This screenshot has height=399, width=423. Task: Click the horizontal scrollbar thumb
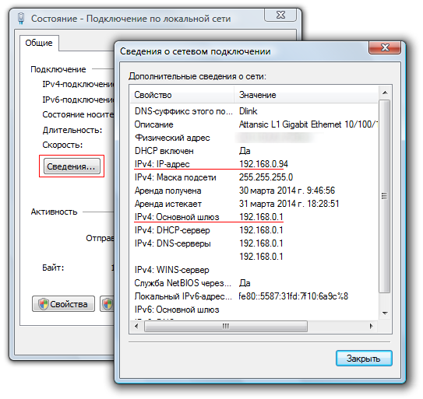[x=226, y=326]
